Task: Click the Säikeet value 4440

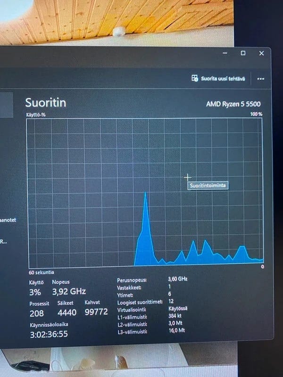Action: coord(67,312)
